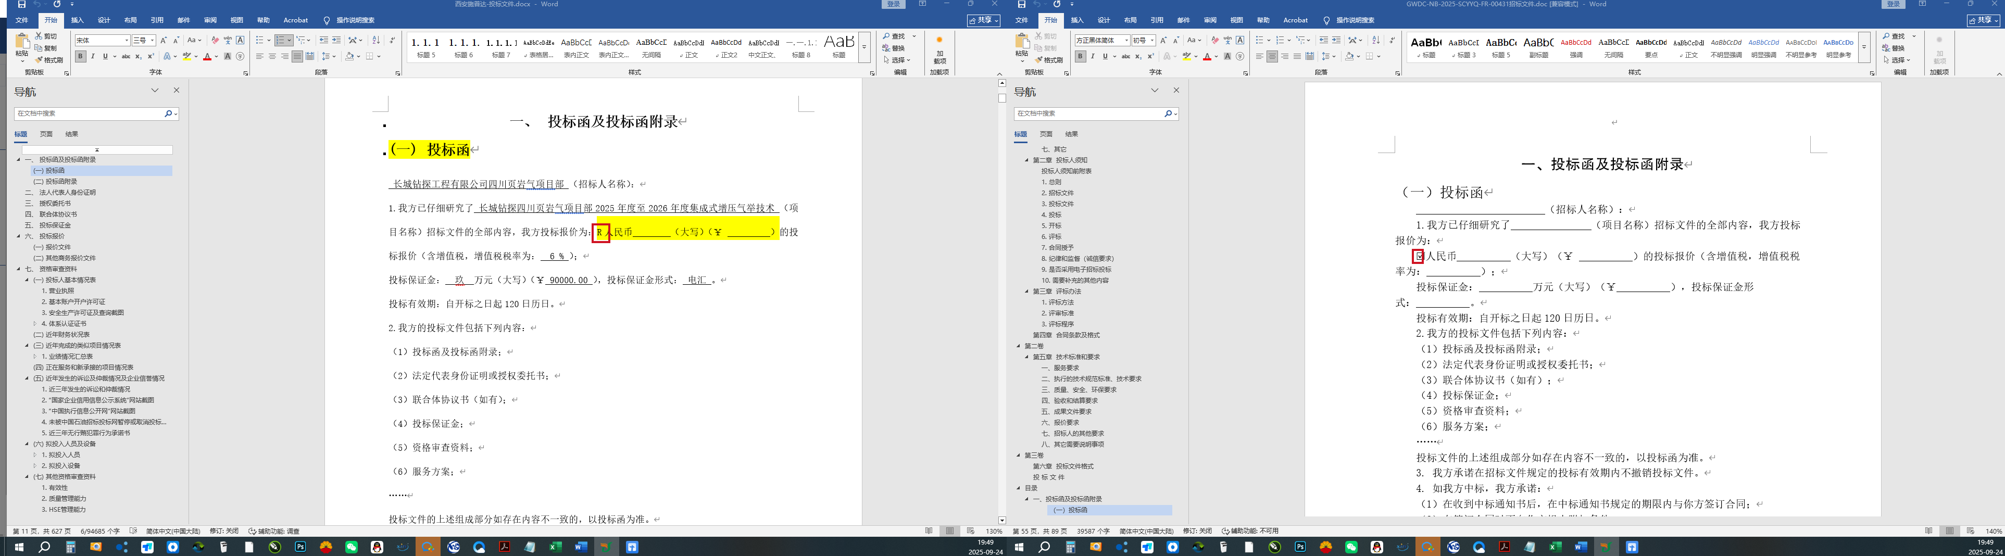
Task: Save the left Word document with the floppy icon
Action: [x=22, y=5]
